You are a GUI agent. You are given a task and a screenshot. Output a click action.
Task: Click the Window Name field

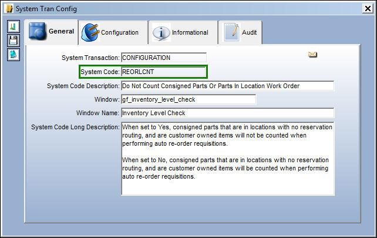(x=228, y=113)
